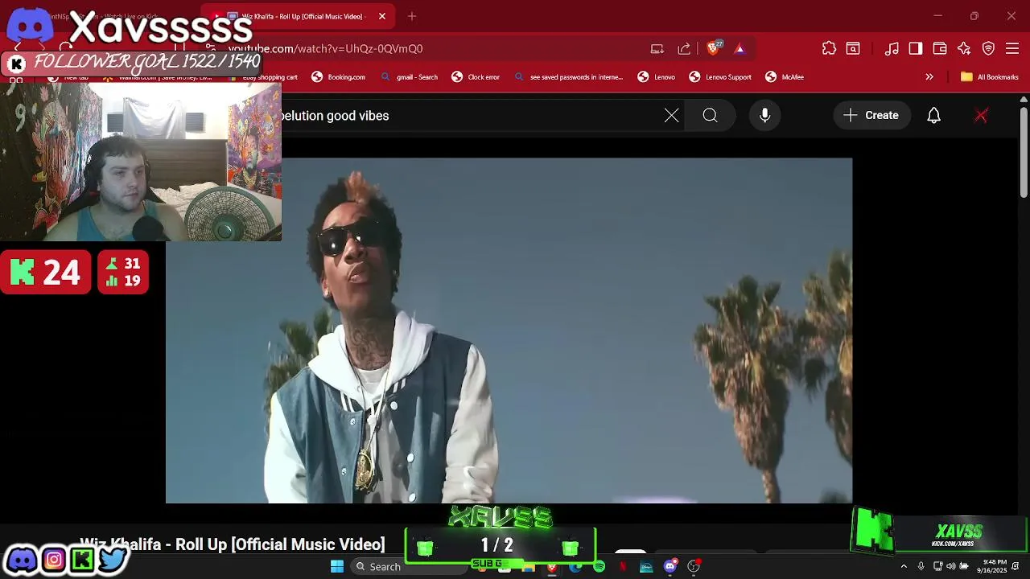1030x579 pixels.
Task: Open the Brave Wallet icon
Action: [940, 48]
